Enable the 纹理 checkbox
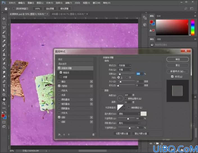The image size is (198, 153). pos(61,77)
